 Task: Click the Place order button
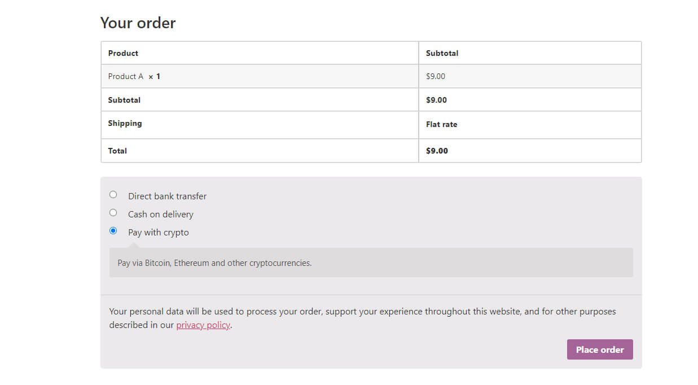pos(599,349)
